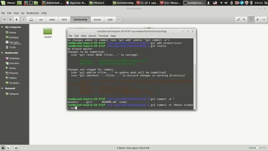Click the right path-bar scroll arrow
The image size is (268, 151).
click(119, 20)
